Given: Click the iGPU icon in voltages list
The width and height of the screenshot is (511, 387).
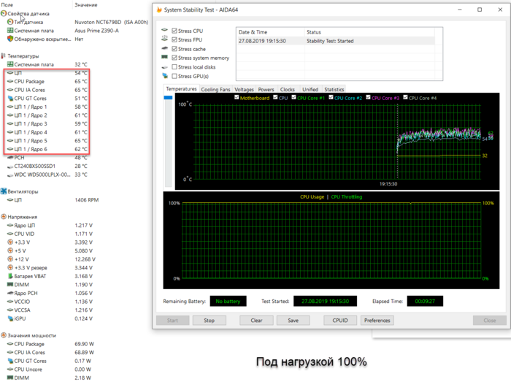Looking at the screenshot, I should [x=10, y=318].
